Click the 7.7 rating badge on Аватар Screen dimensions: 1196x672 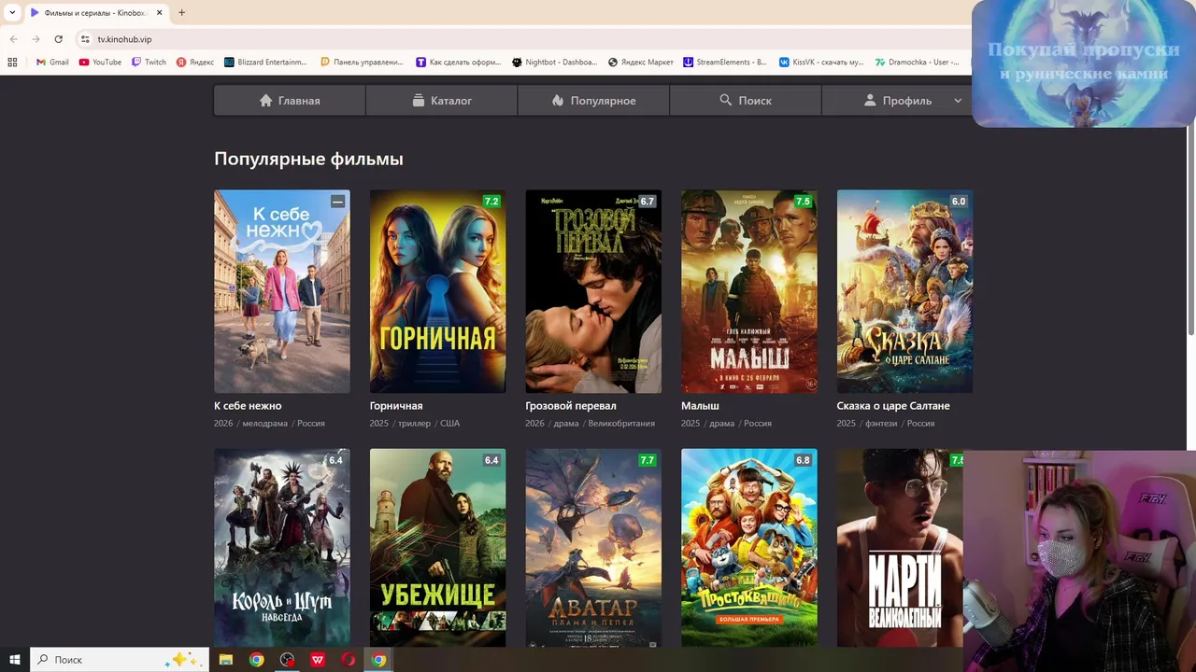coord(648,460)
